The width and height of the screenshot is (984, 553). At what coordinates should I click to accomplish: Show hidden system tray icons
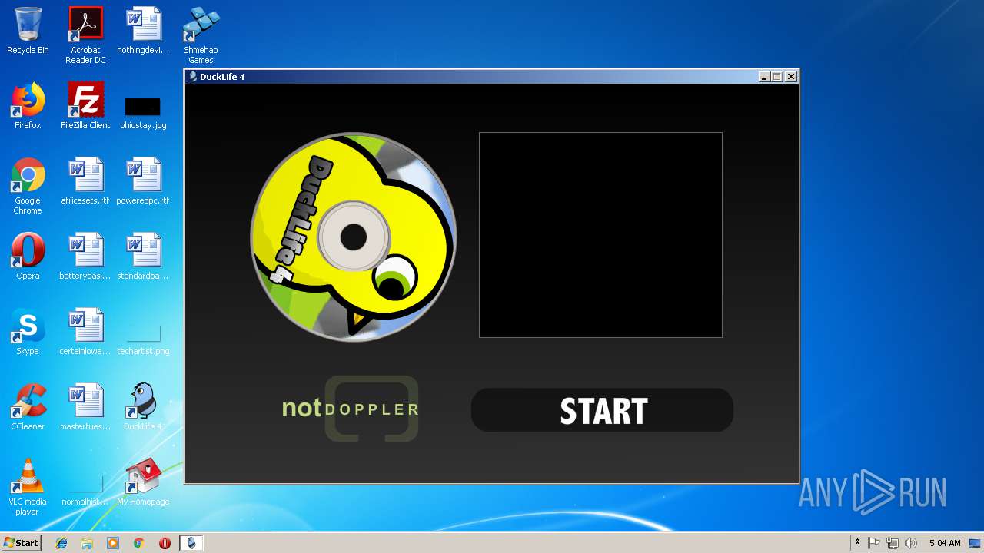tap(857, 543)
